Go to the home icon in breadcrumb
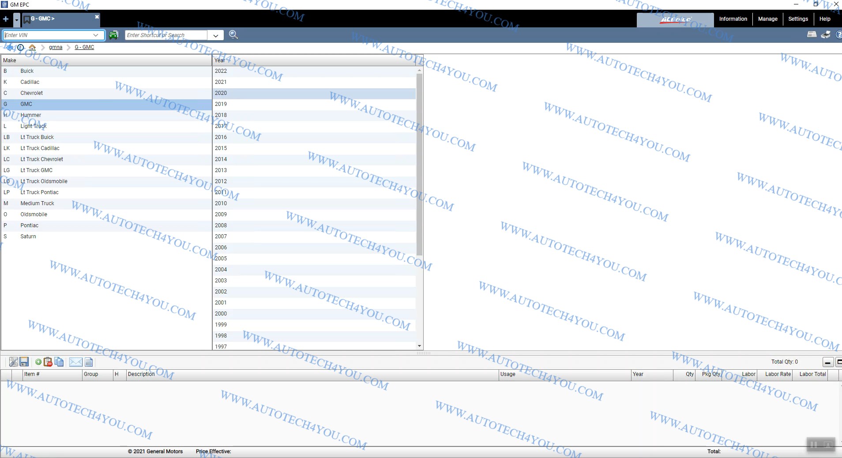 pos(32,48)
